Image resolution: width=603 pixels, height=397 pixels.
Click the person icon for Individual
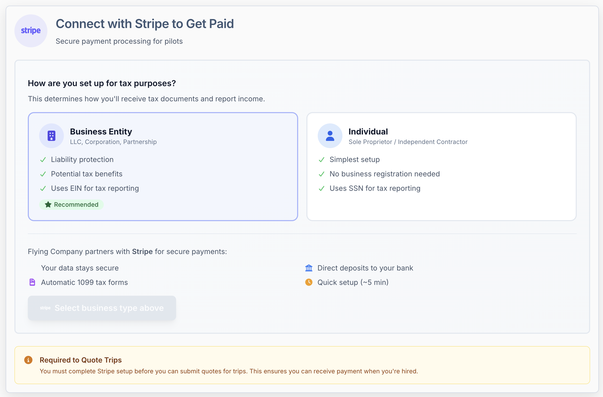pyautogui.click(x=330, y=136)
